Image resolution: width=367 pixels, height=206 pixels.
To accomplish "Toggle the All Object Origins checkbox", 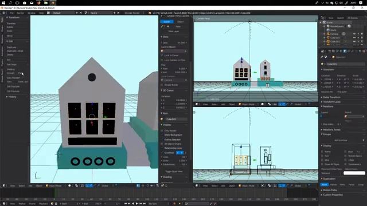I will click(x=162, y=144).
